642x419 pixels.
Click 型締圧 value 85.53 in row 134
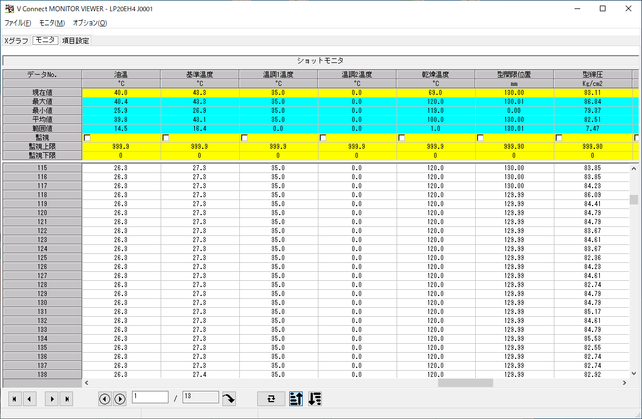pos(593,339)
